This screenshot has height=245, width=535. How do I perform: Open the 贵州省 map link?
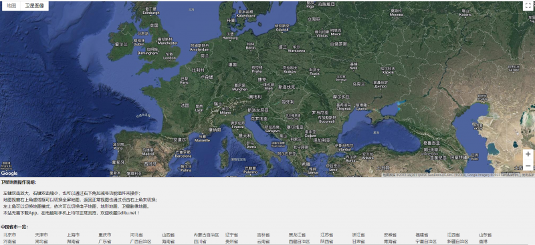[x=231, y=242]
